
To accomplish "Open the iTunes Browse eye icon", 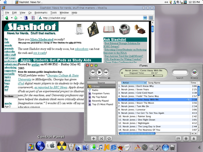I will 194,73.
